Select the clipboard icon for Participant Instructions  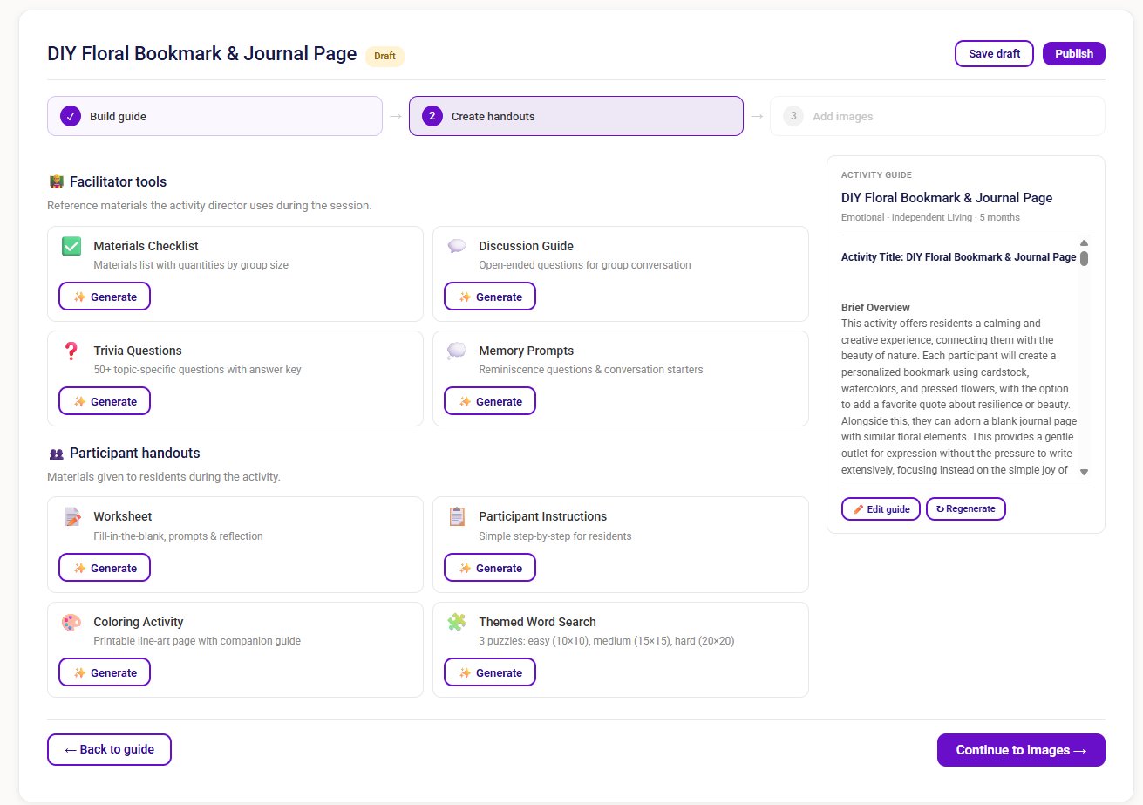(456, 515)
